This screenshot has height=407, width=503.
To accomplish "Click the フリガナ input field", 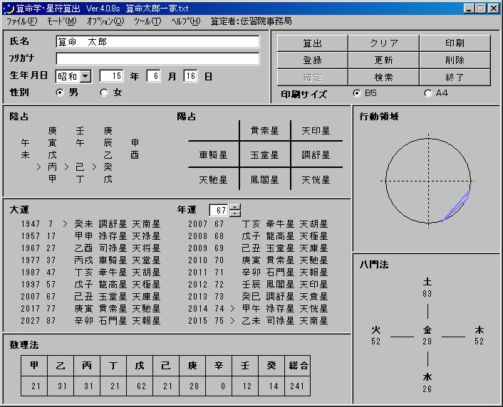I will pos(157,58).
